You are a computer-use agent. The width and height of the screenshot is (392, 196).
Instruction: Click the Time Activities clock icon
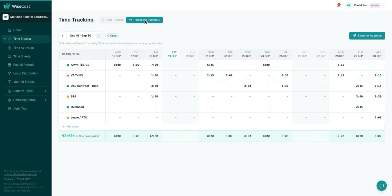tap(9, 48)
